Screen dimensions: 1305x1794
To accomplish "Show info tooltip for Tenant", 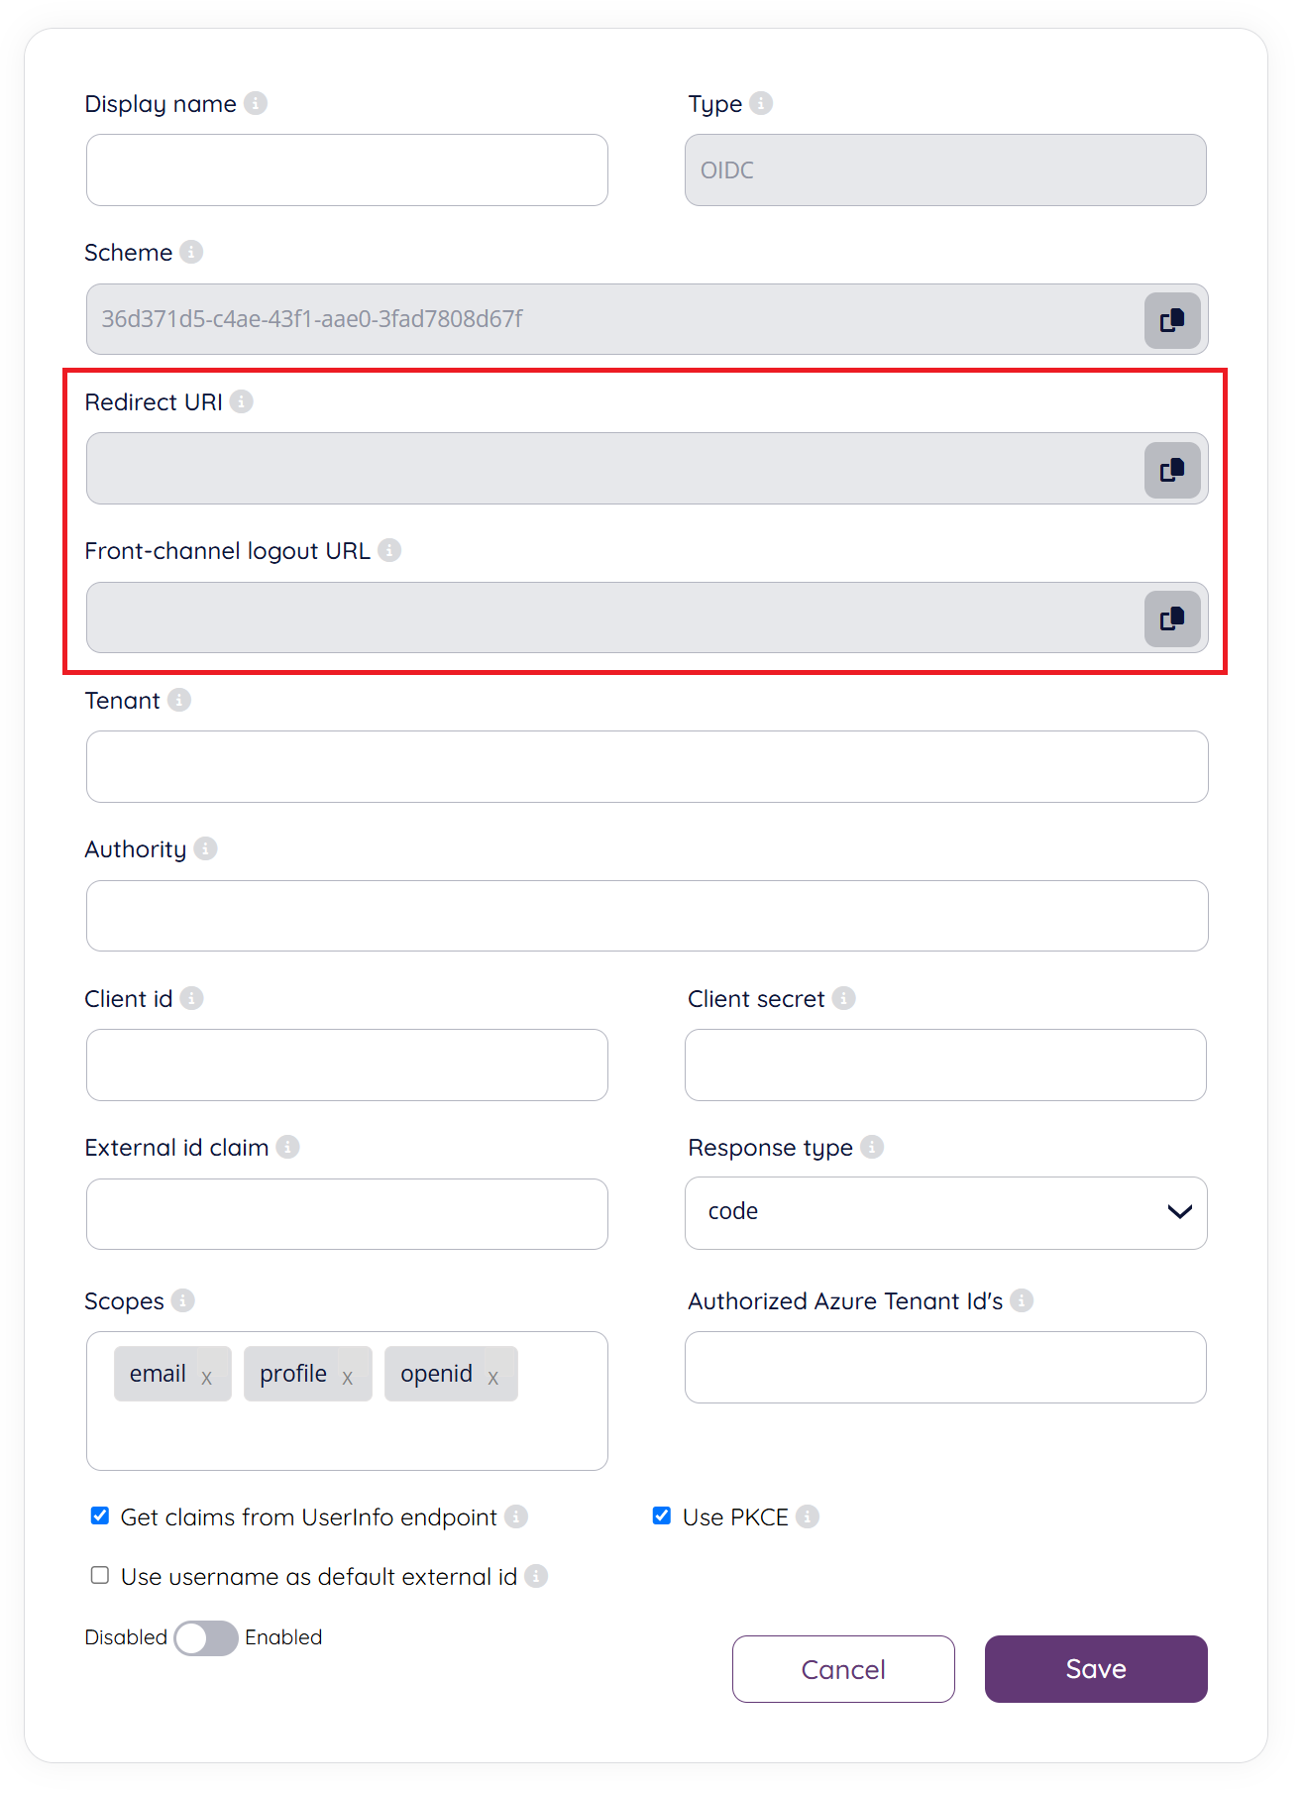I will click(x=179, y=700).
